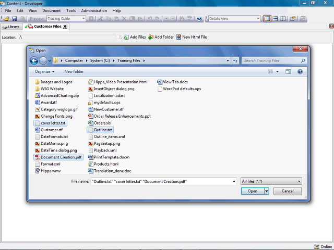
Task: Click the Open button in dialog
Action: point(253,191)
